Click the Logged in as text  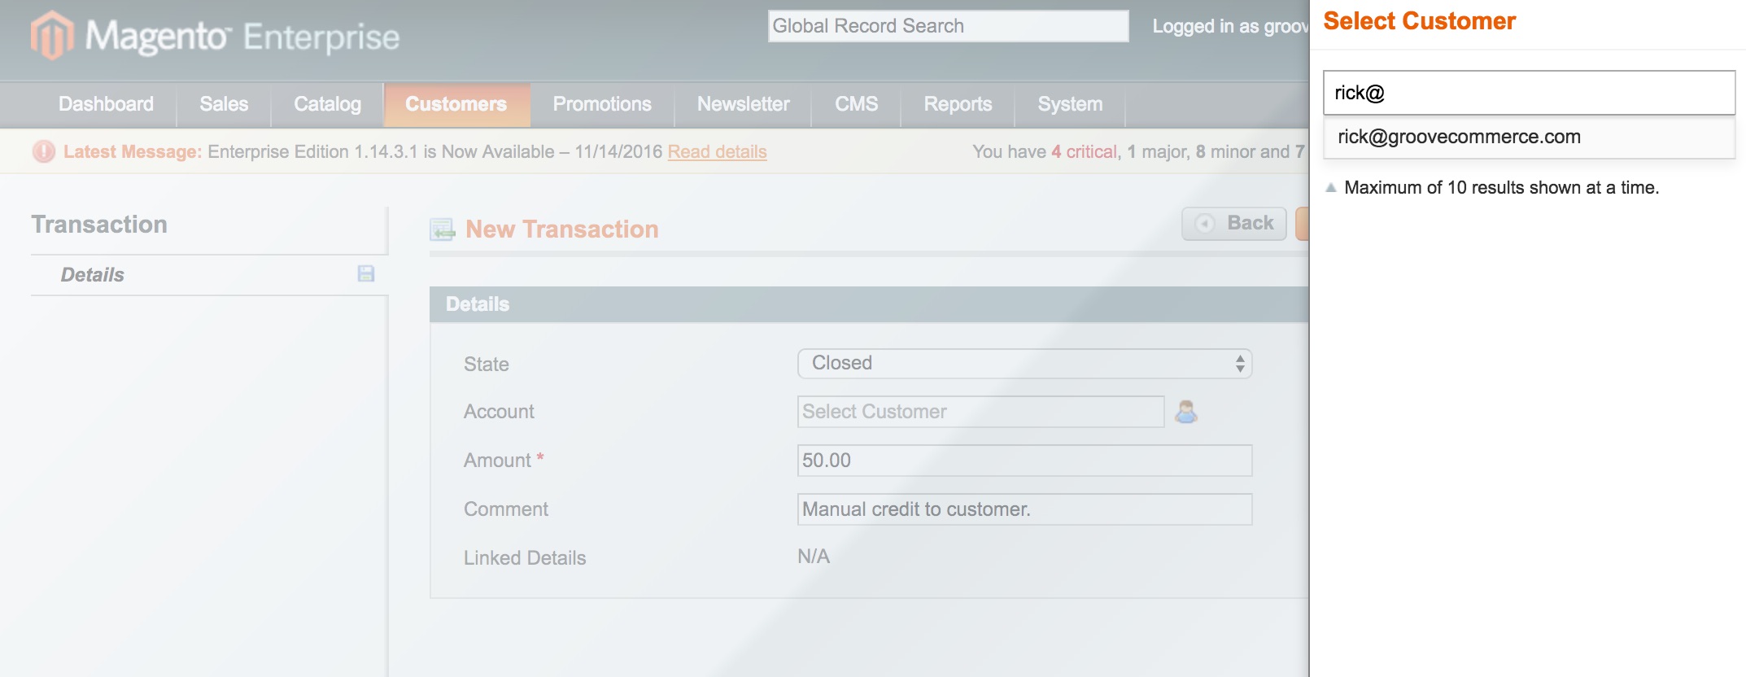[1230, 26]
